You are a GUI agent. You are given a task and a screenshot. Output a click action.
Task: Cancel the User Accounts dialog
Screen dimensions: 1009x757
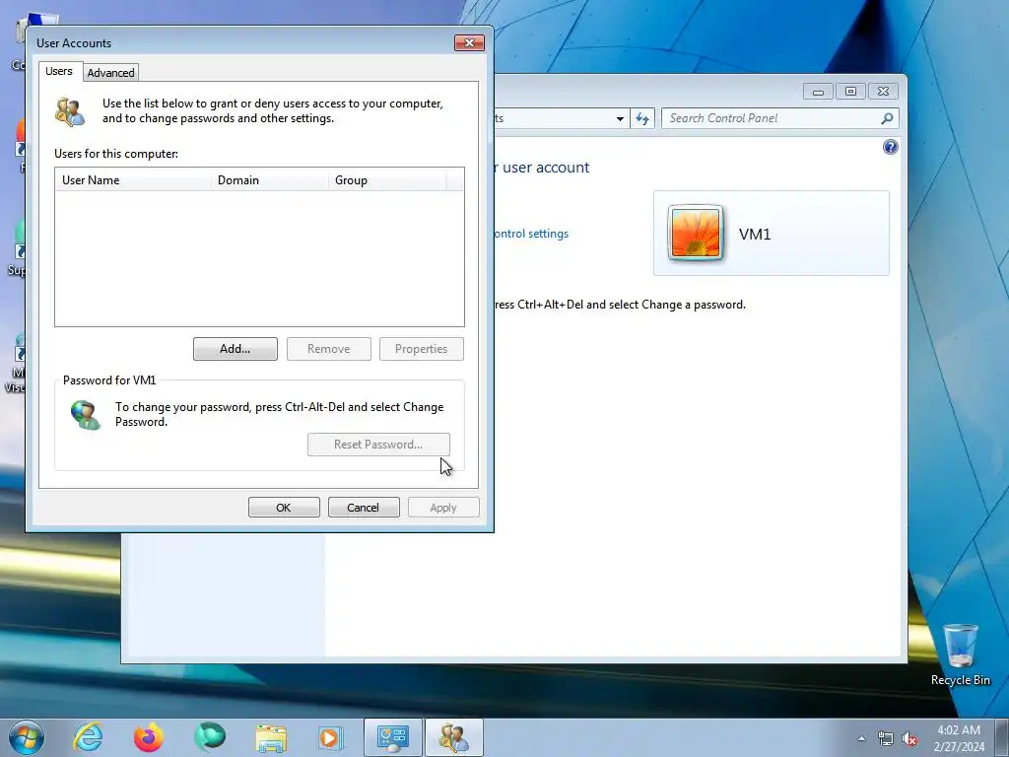(364, 508)
